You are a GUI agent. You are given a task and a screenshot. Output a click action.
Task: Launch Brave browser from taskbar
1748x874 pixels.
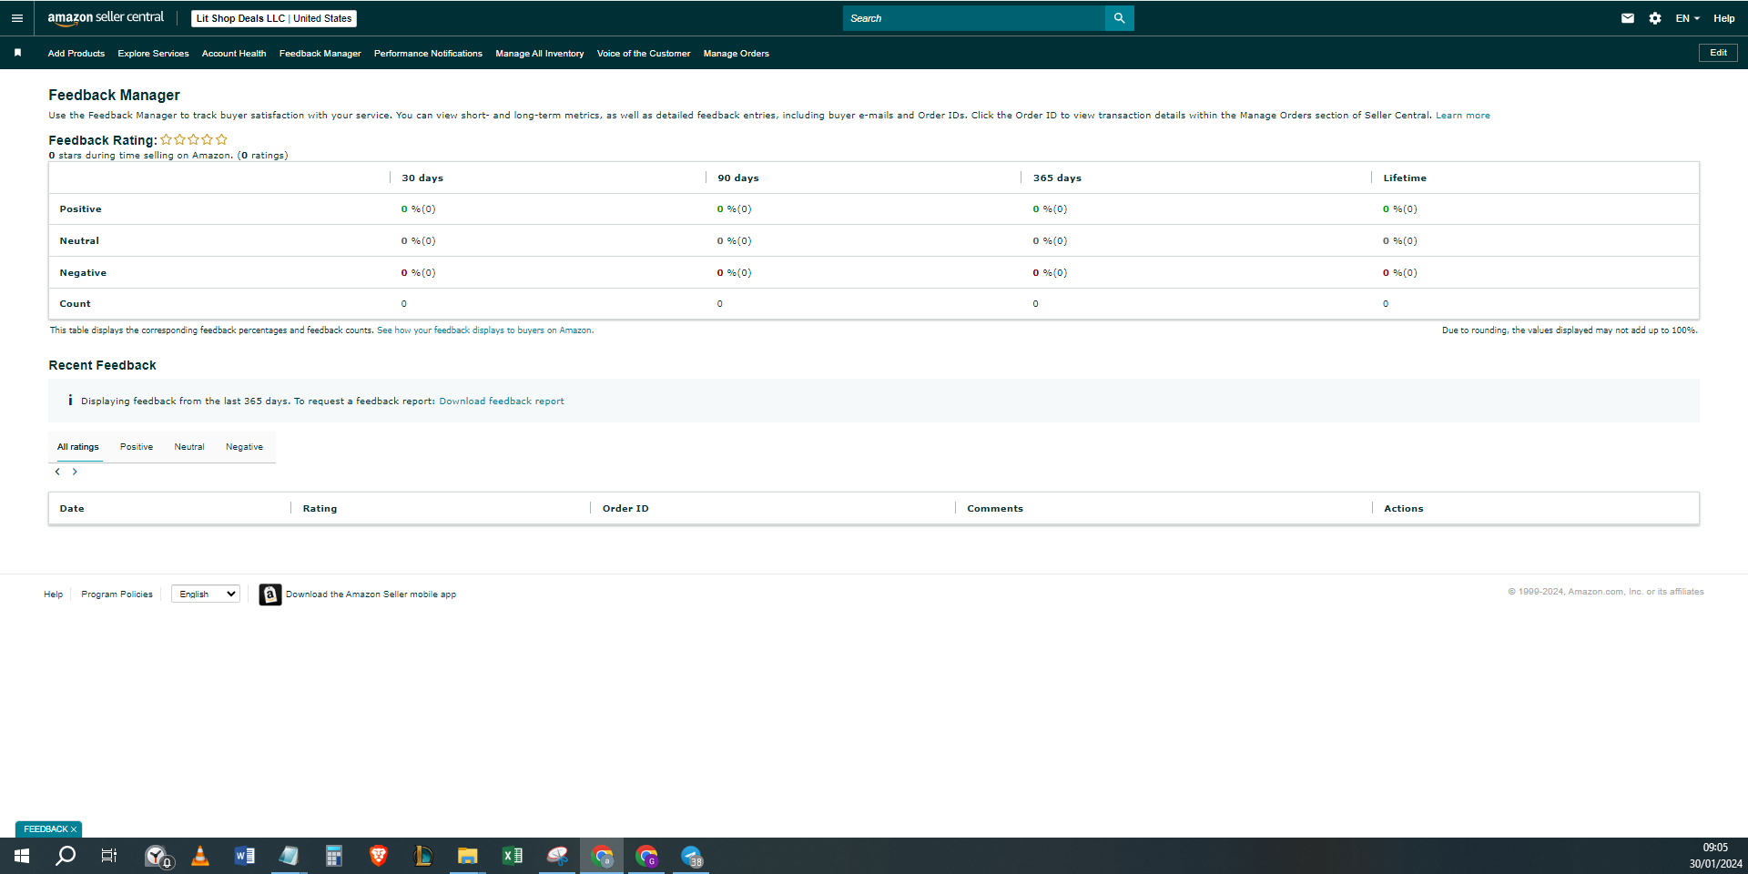[x=379, y=856]
